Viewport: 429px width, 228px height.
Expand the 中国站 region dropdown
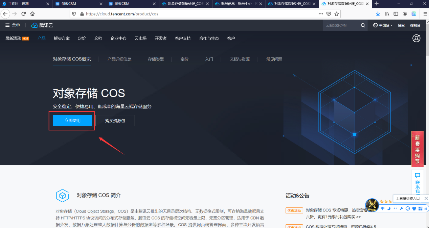383,25
